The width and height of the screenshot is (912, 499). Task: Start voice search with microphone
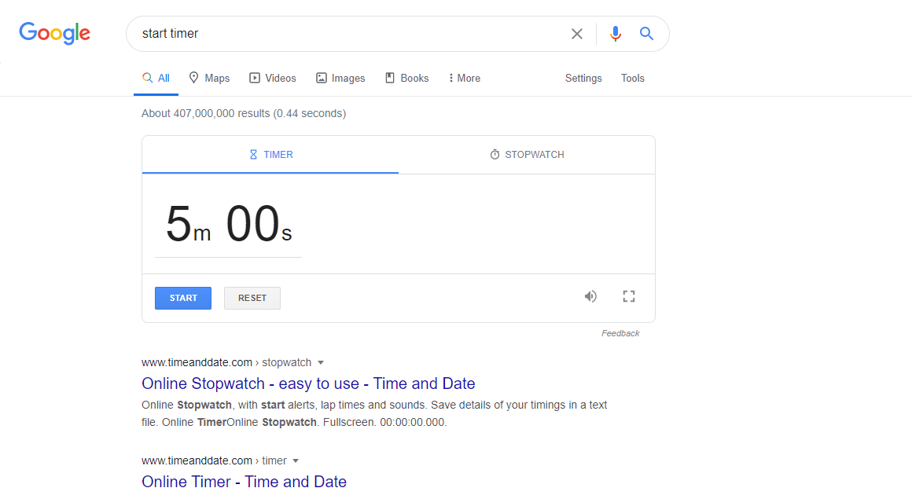coord(616,34)
